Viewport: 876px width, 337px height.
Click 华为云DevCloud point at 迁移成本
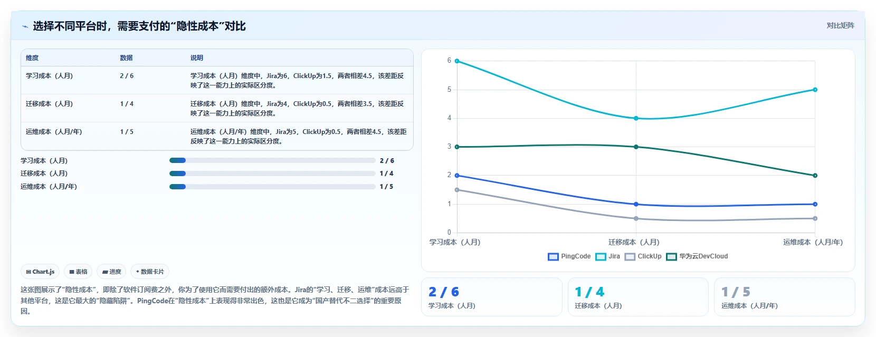click(x=636, y=147)
